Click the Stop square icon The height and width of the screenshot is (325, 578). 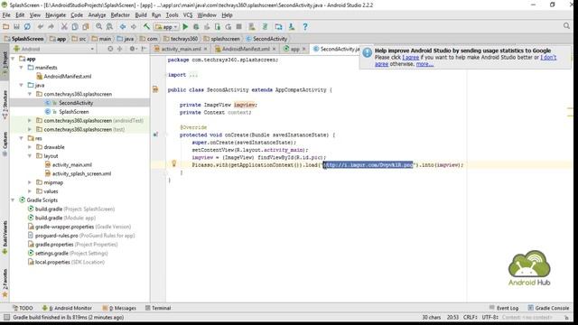pyautogui.click(x=238, y=26)
